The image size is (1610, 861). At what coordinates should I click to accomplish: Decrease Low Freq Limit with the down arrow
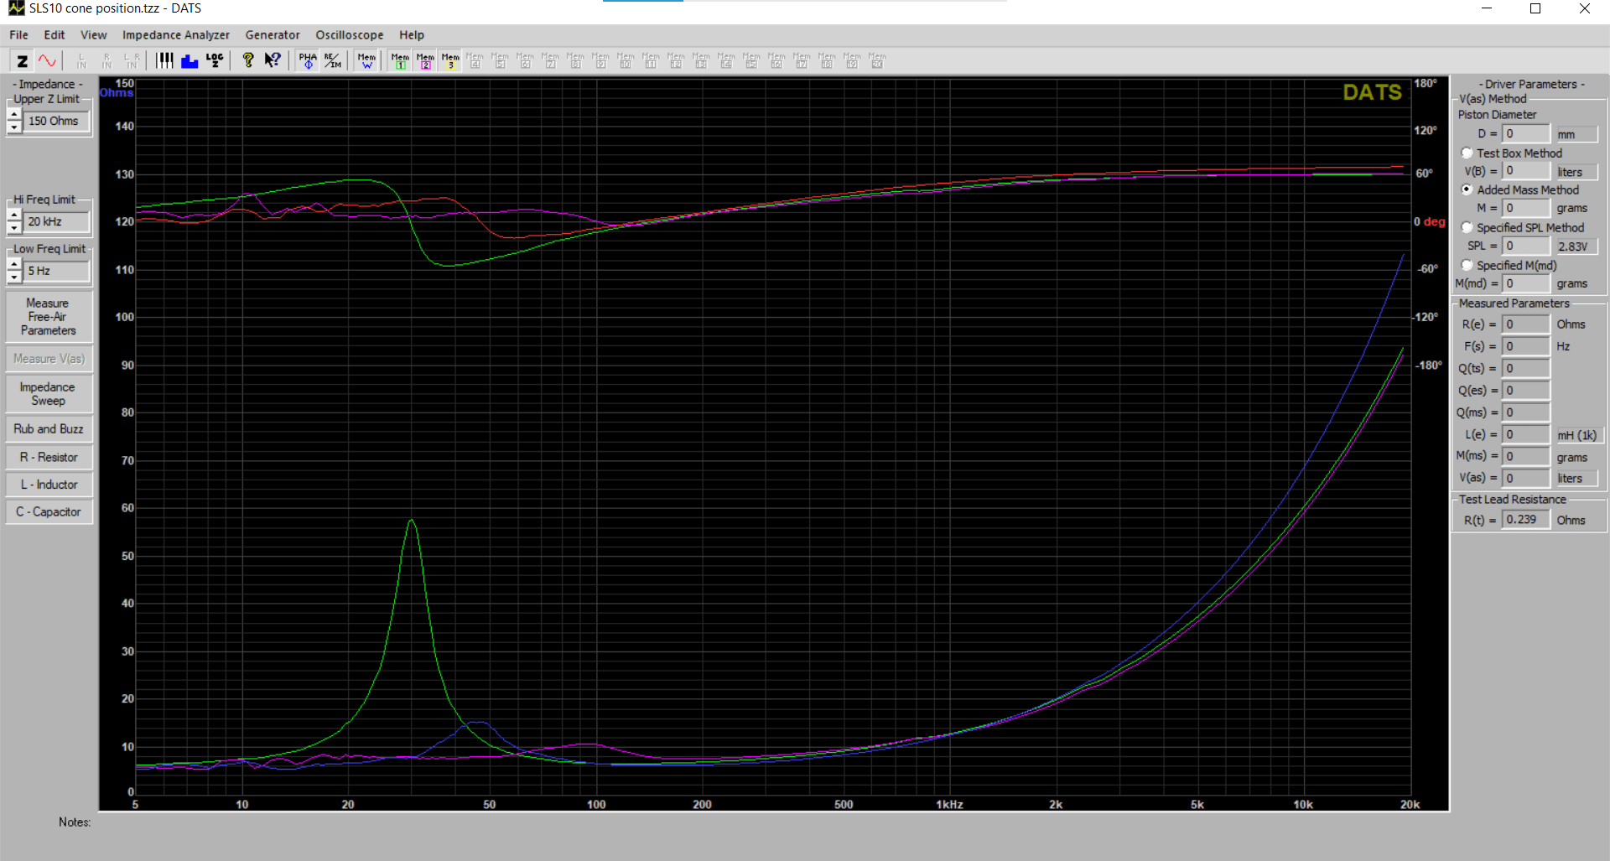pos(14,277)
